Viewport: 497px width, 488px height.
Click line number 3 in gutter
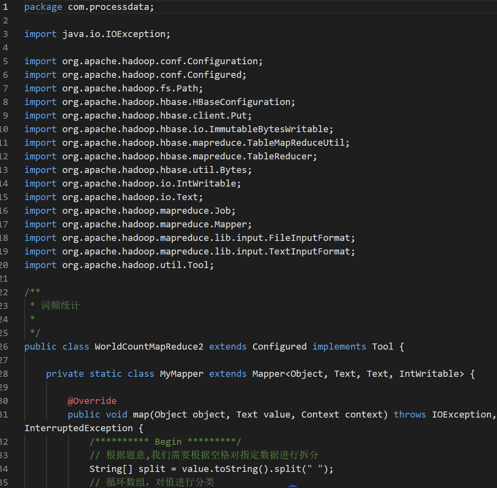pos(5,34)
